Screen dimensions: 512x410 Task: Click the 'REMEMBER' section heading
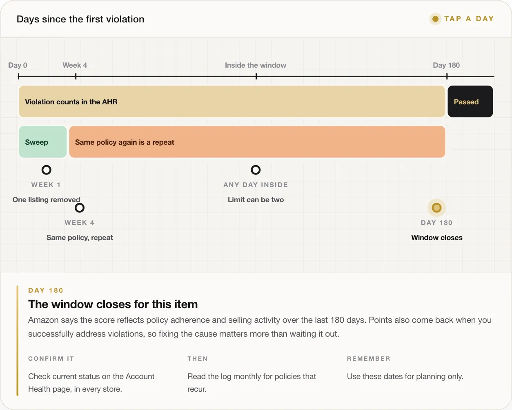[369, 359]
